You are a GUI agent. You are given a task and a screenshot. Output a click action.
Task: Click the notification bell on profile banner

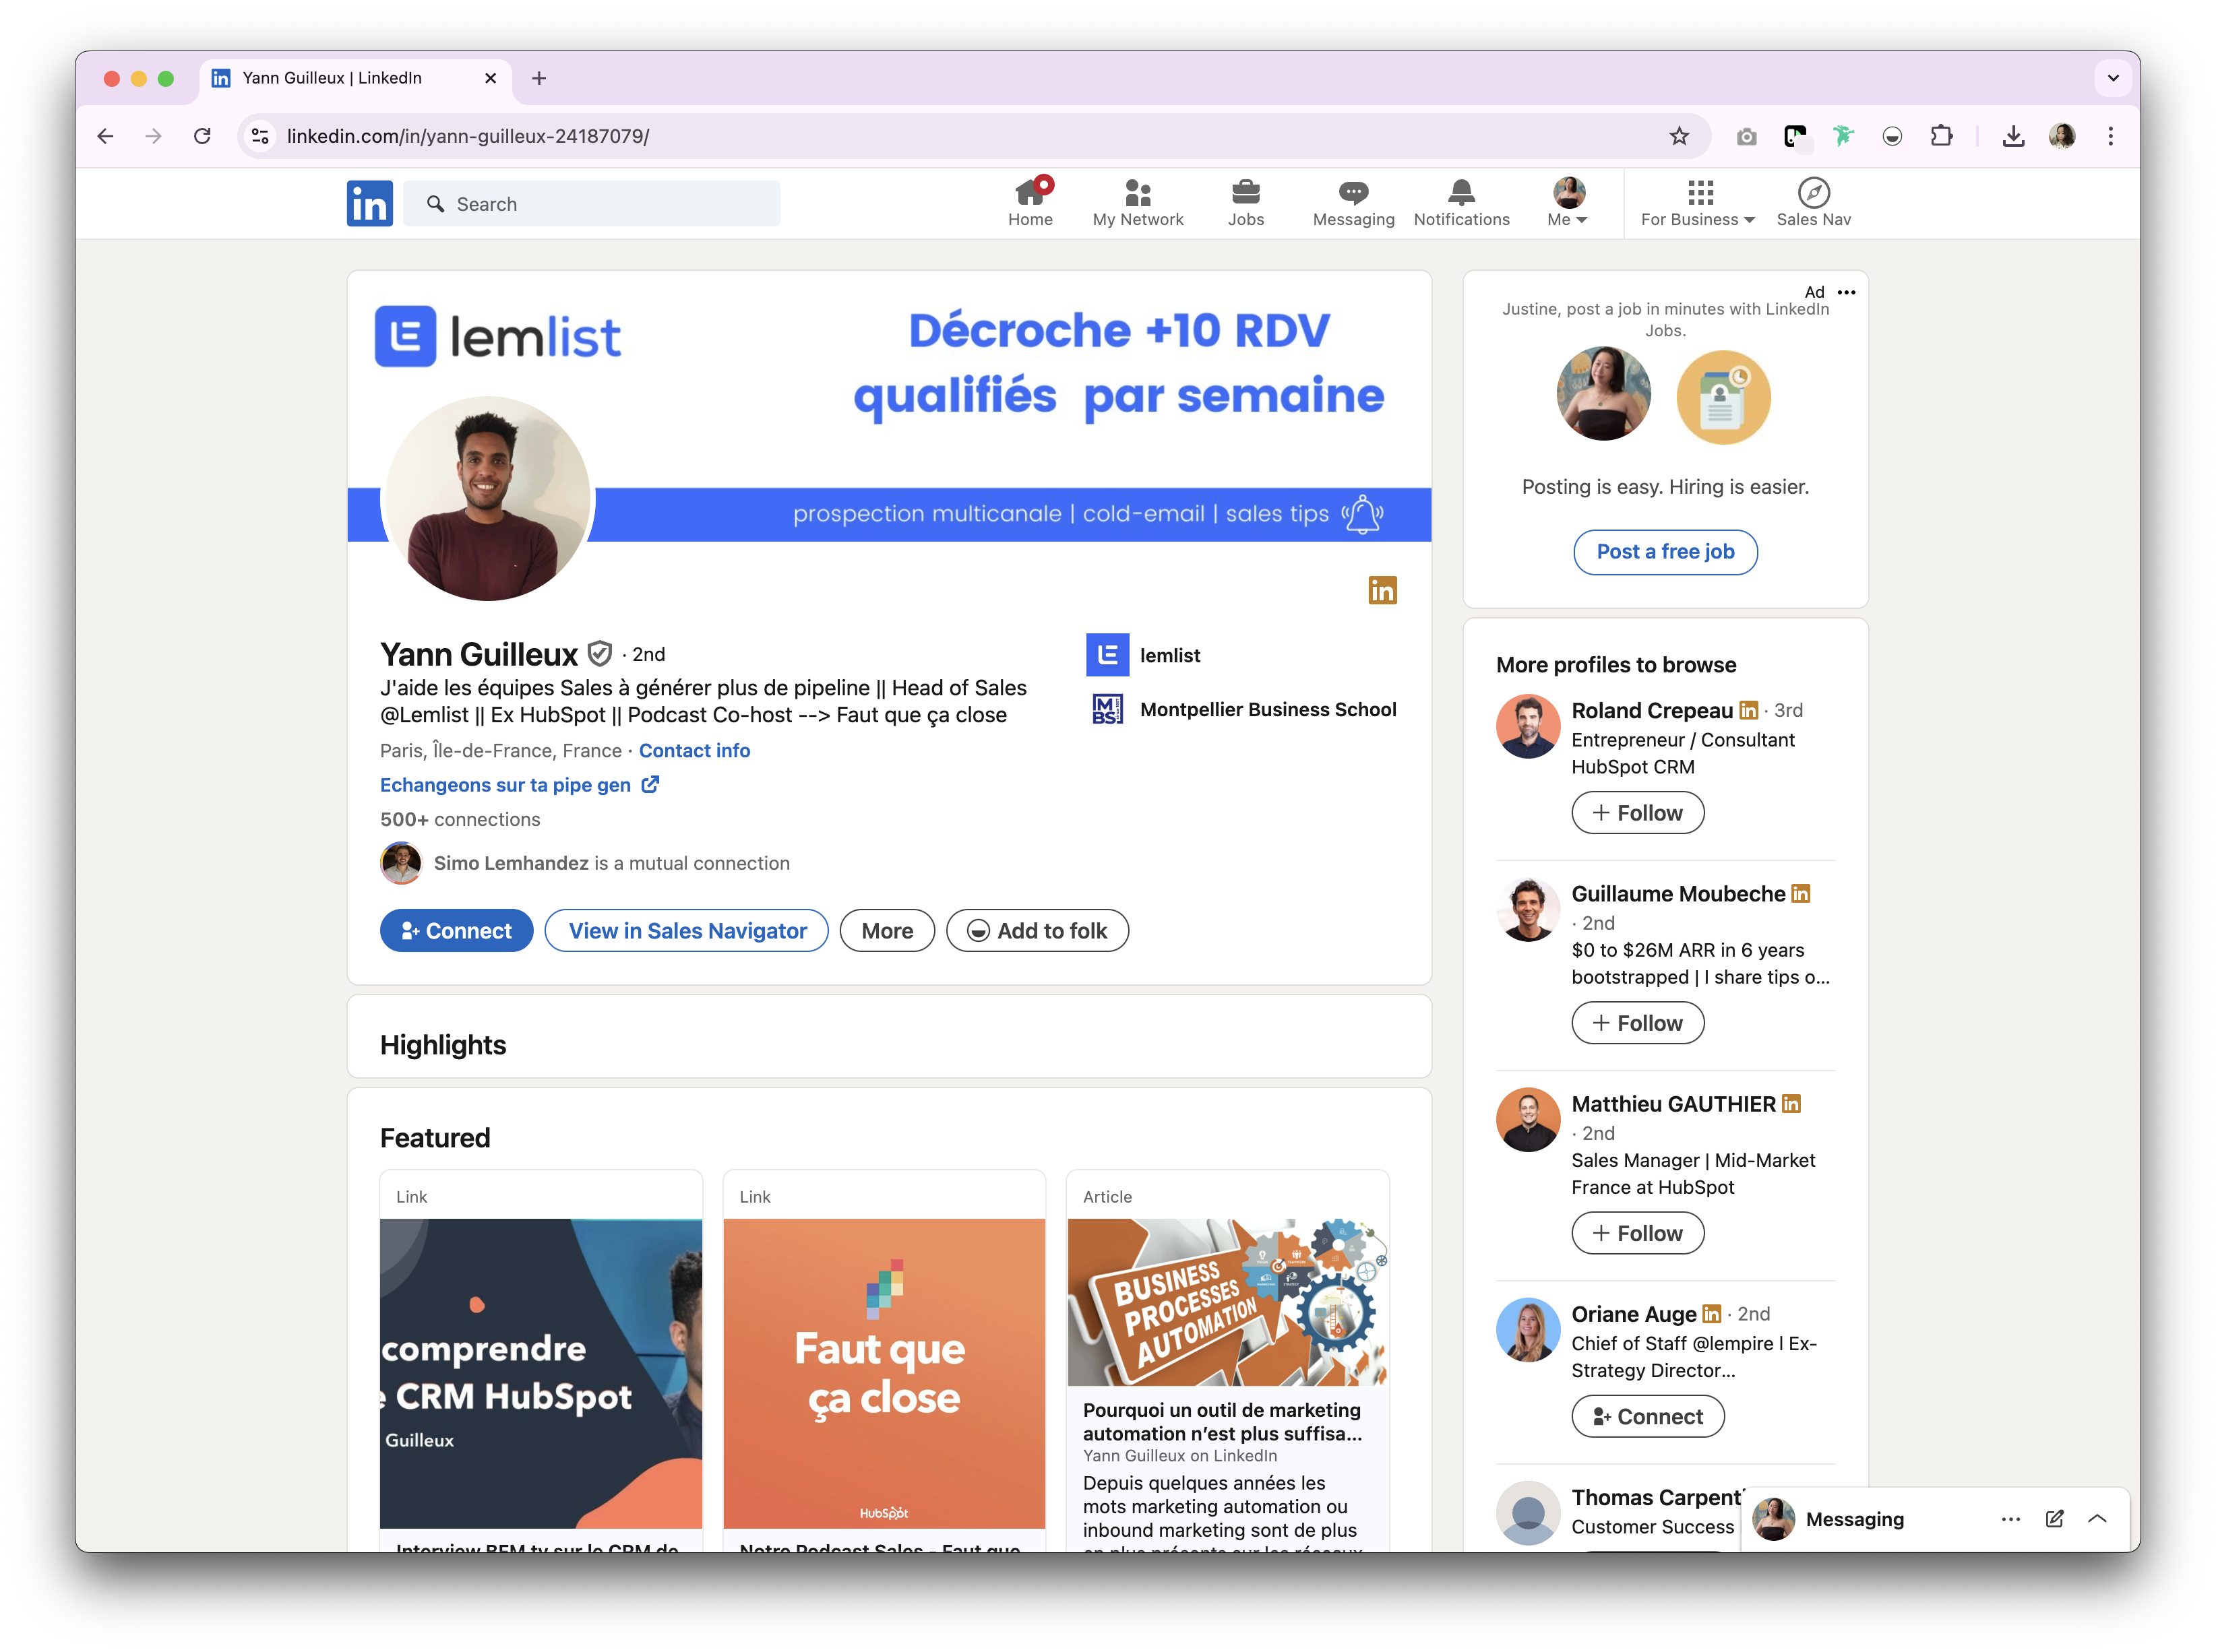(x=1363, y=514)
